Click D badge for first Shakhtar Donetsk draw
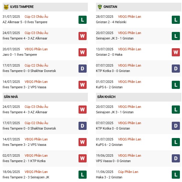This screenshot has width=182, height=182. [82, 69]
